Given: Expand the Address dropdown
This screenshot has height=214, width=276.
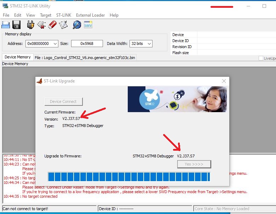Looking at the screenshot, I should click(x=55, y=44).
